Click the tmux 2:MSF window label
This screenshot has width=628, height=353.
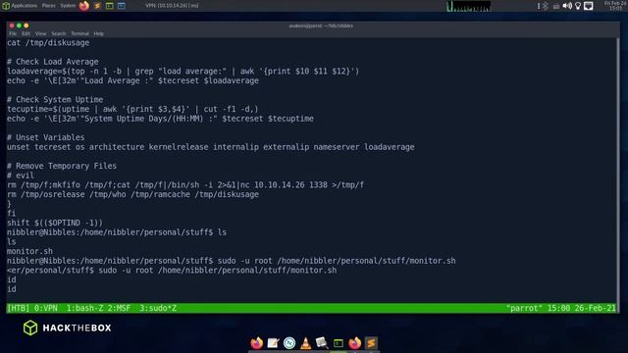point(119,308)
